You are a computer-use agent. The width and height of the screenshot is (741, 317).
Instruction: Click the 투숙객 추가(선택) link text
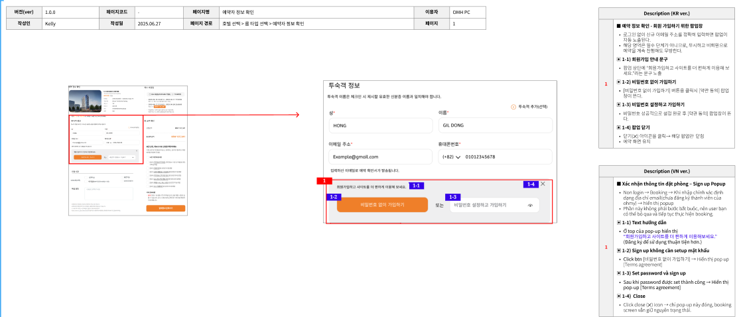point(533,107)
